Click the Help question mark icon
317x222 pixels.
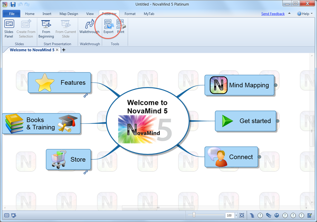299,14
